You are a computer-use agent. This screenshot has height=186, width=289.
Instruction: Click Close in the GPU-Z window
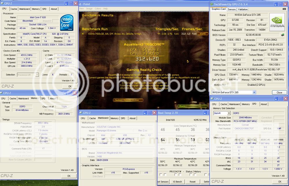click(x=279, y=93)
